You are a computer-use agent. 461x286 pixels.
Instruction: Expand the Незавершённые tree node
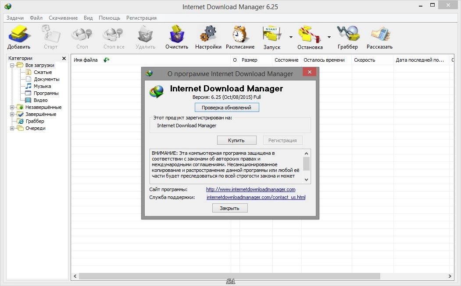(x=12, y=107)
